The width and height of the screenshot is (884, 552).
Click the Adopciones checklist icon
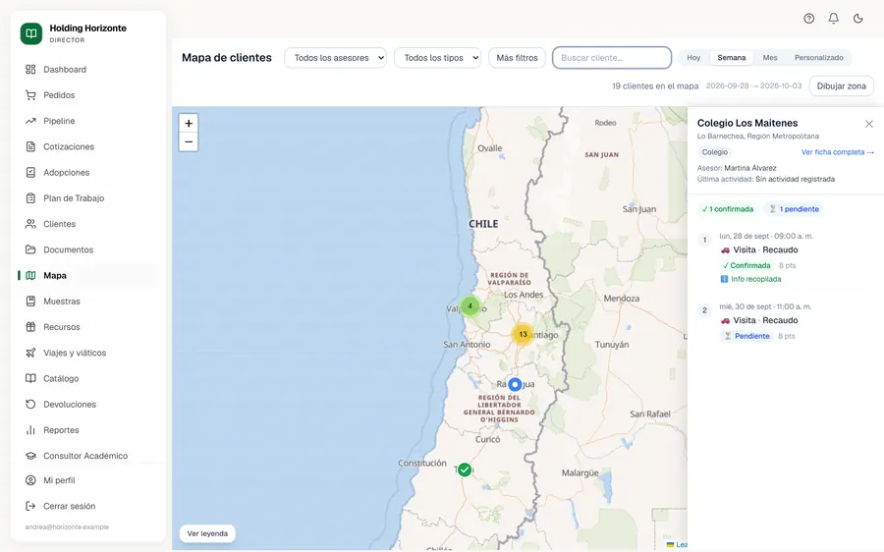(30, 173)
